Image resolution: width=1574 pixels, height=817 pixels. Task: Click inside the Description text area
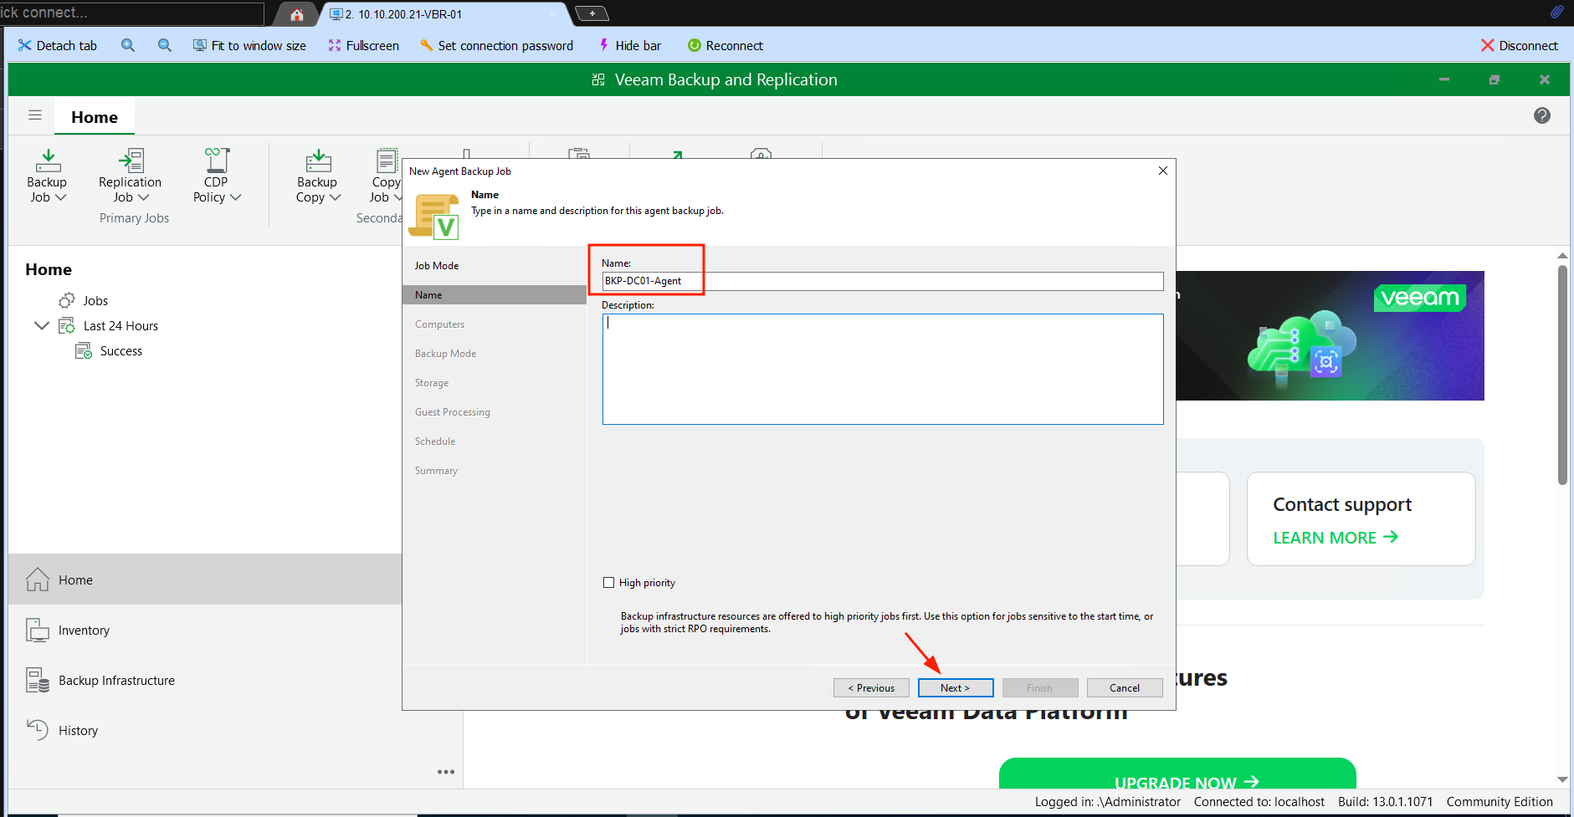883,369
